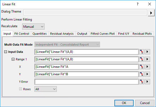156x107 pixels.
Task: Click the Perform Linear Fitting description text
Action: pos(17,19)
